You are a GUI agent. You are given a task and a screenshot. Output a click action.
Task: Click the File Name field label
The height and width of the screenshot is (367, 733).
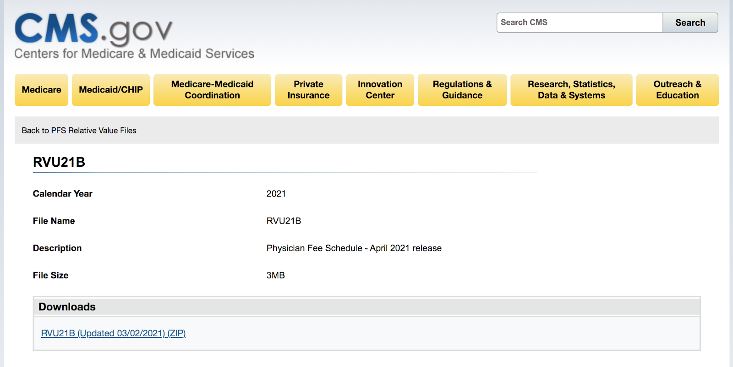point(54,221)
